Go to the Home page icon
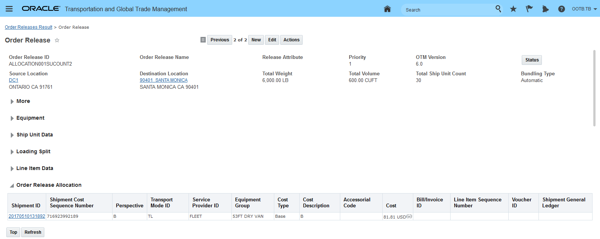Image resolution: width=600 pixels, height=239 pixels. (387, 9)
